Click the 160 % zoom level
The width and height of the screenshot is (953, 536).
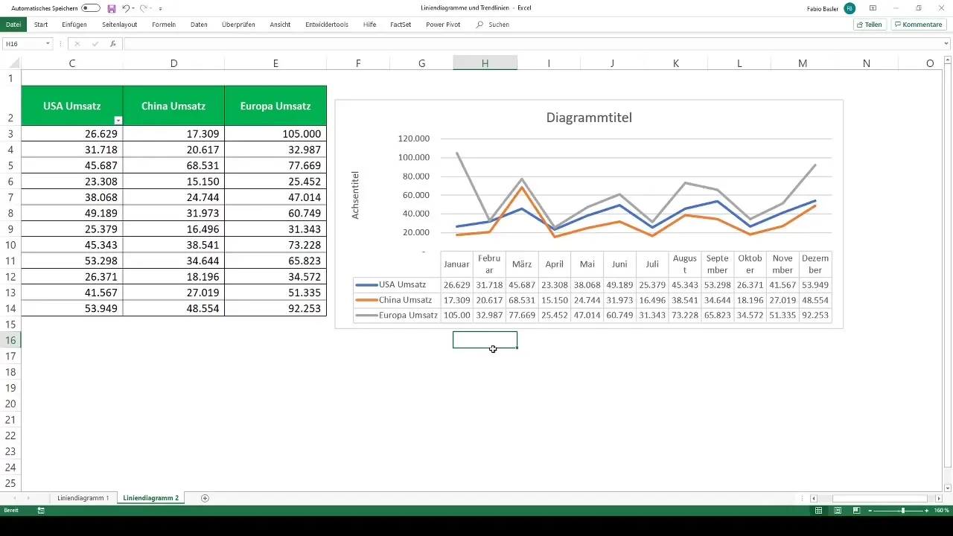pyautogui.click(x=942, y=511)
